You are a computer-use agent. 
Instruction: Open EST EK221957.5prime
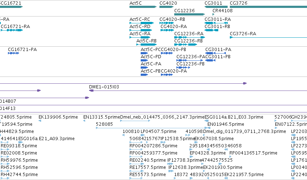pos(244,175)
